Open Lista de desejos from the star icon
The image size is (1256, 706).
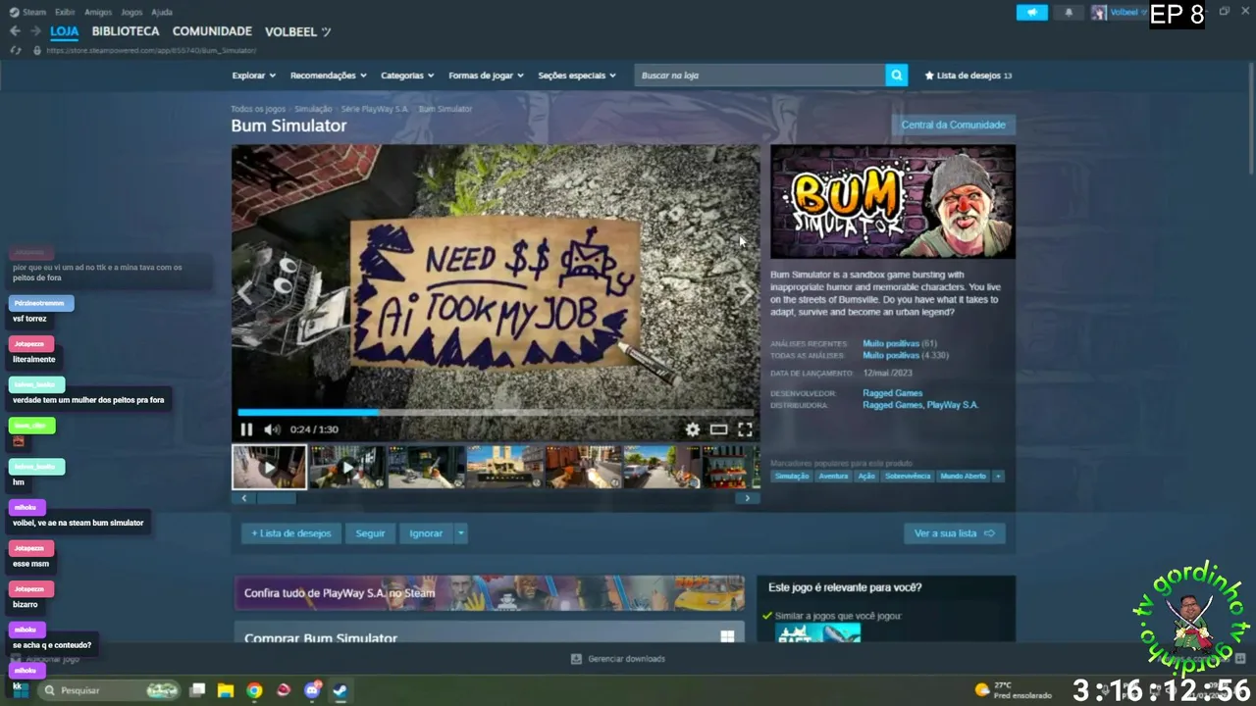(x=968, y=76)
